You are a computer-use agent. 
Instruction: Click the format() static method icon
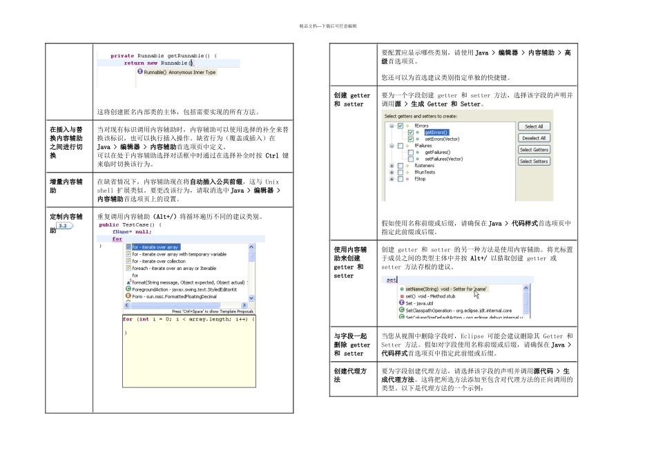129,282
